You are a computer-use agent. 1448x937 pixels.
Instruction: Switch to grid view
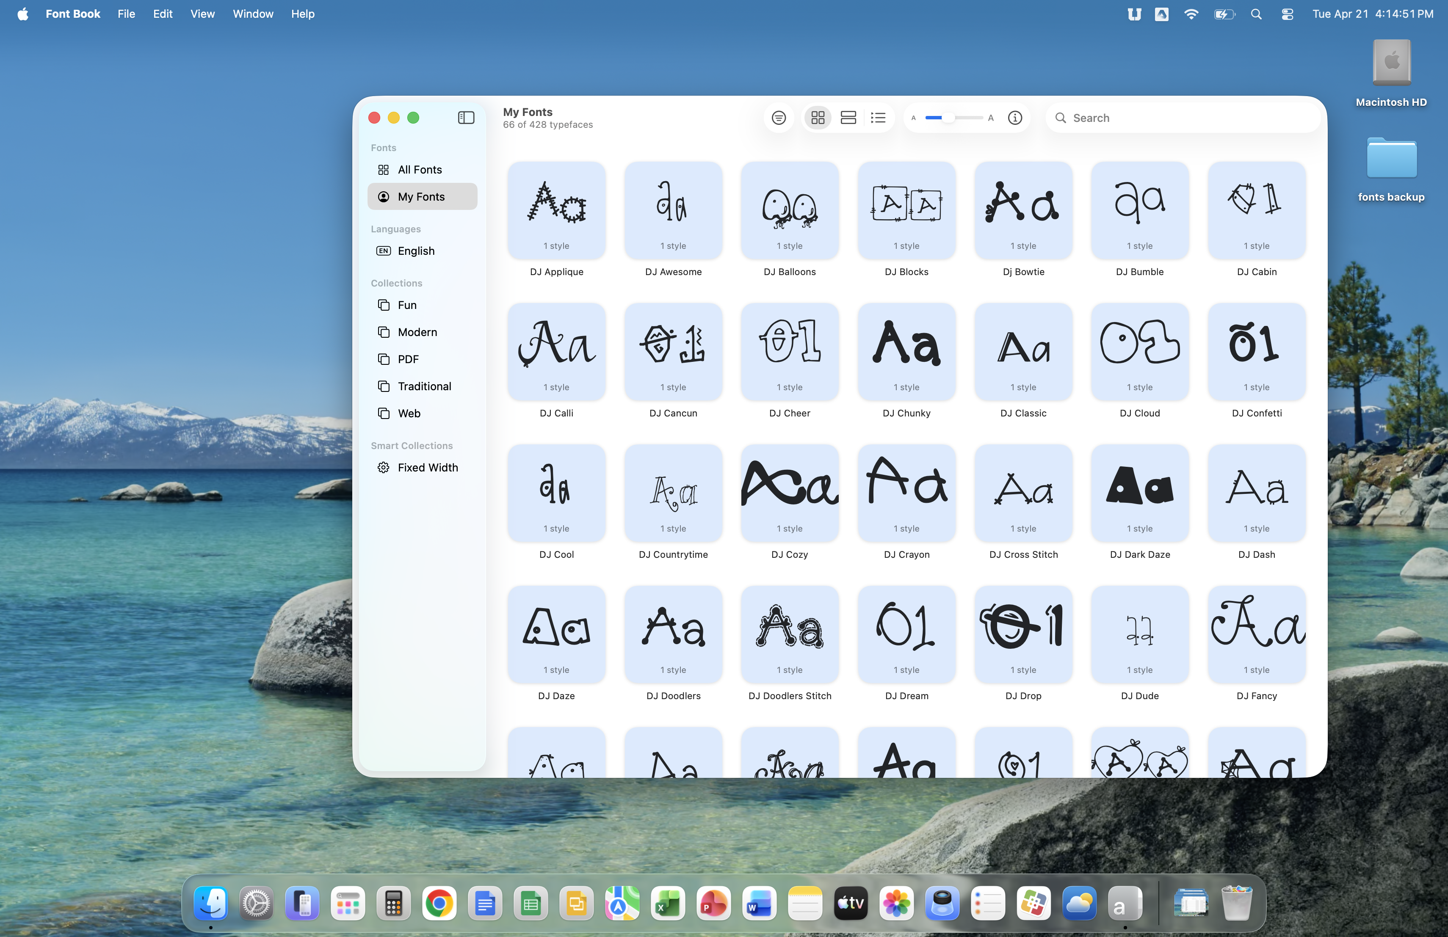818,117
